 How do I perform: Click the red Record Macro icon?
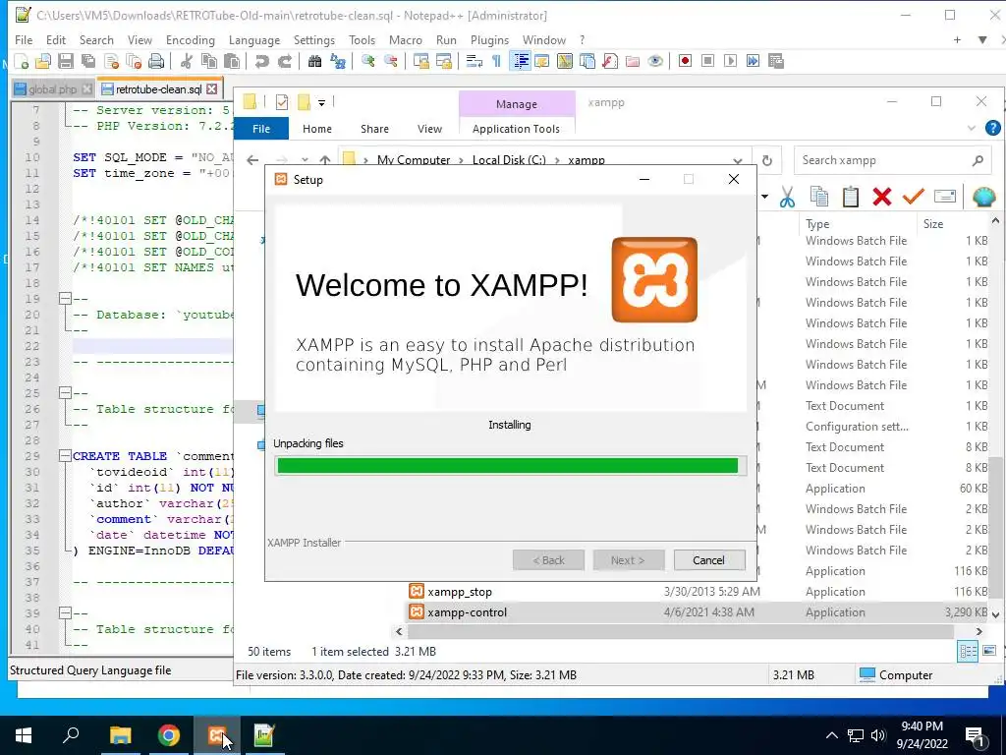(685, 61)
